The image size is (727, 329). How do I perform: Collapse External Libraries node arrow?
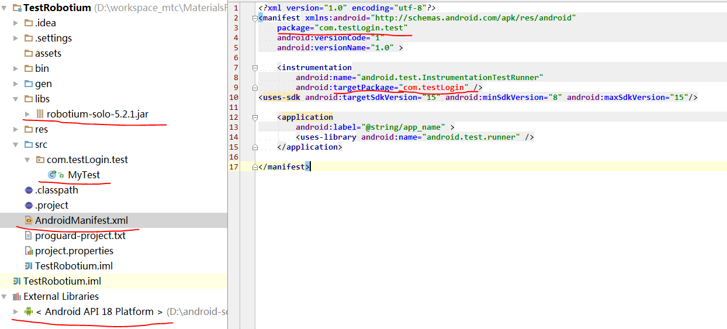4,297
